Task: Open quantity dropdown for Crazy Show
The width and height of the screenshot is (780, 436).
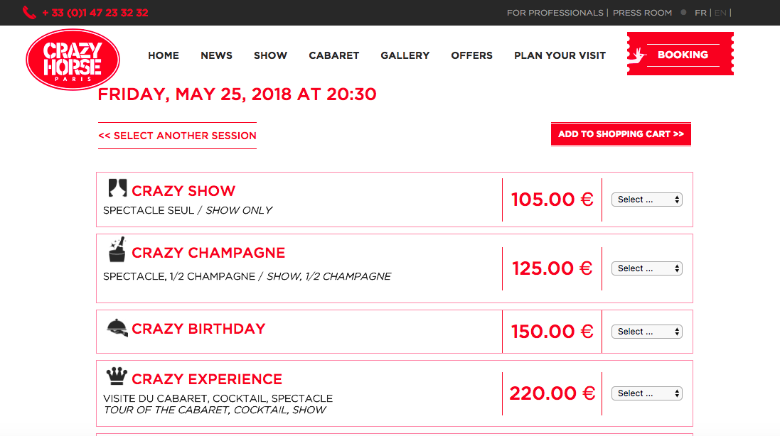Action: pos(647,200)
